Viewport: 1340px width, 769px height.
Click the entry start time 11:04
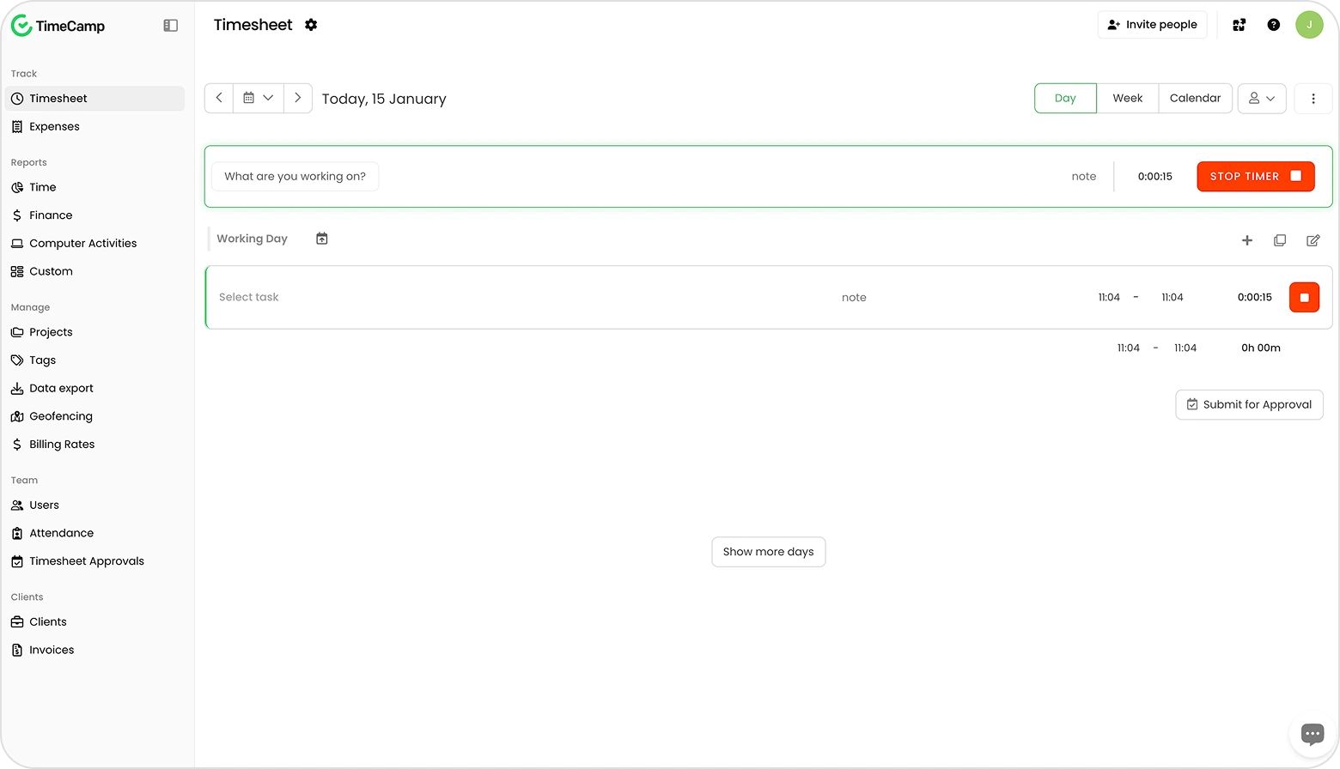(x=1109, y=297)
